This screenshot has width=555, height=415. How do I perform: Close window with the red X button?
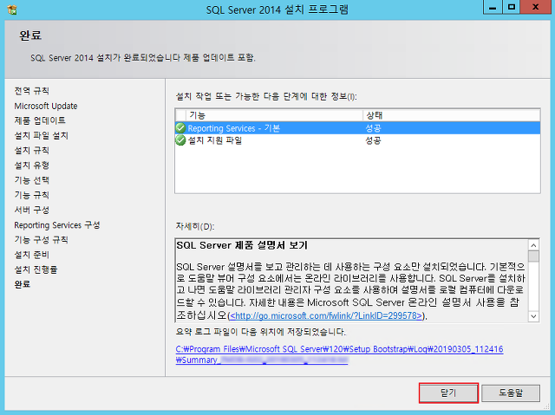coord(536,7)
